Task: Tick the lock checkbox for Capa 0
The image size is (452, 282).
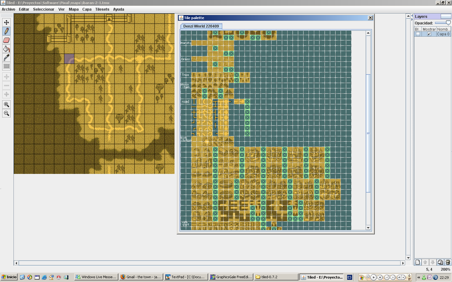Action: tap(418, 34)
